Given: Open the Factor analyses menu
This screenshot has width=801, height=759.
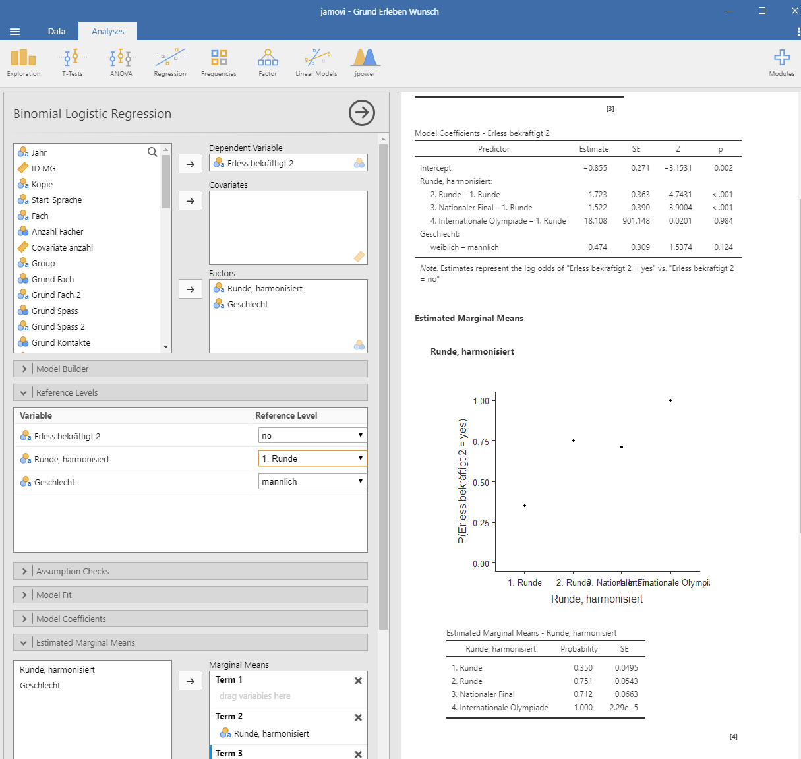Looking at the screenshot, I should coord(268,63).
